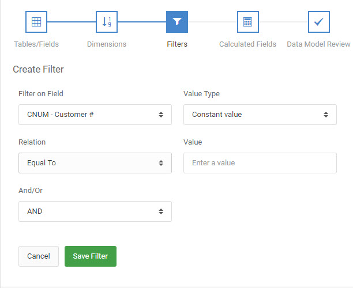Click the Calculated Fields calculator icon
Image resolution: width=353 pixels, height=288 pixels.
click(248, 22)
